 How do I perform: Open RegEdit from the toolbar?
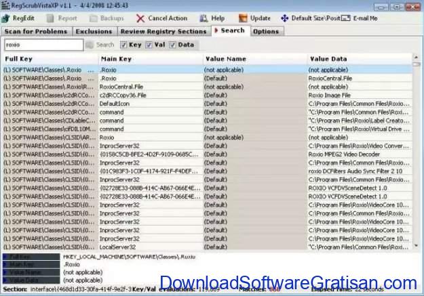pyautogui.click(x=8, y=18)
